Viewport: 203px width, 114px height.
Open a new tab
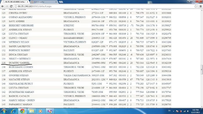[x=61, y=2]
